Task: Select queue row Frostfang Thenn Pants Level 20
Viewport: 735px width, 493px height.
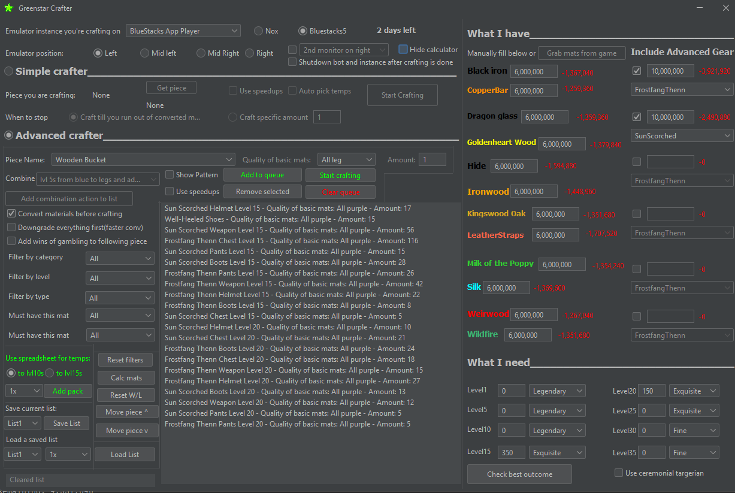Action: tap(288, 424)
